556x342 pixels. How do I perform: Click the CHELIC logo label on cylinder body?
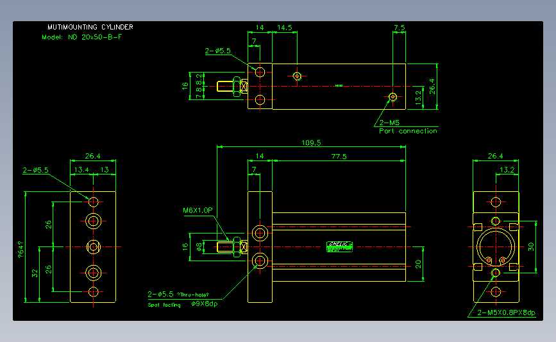(339, 246)
